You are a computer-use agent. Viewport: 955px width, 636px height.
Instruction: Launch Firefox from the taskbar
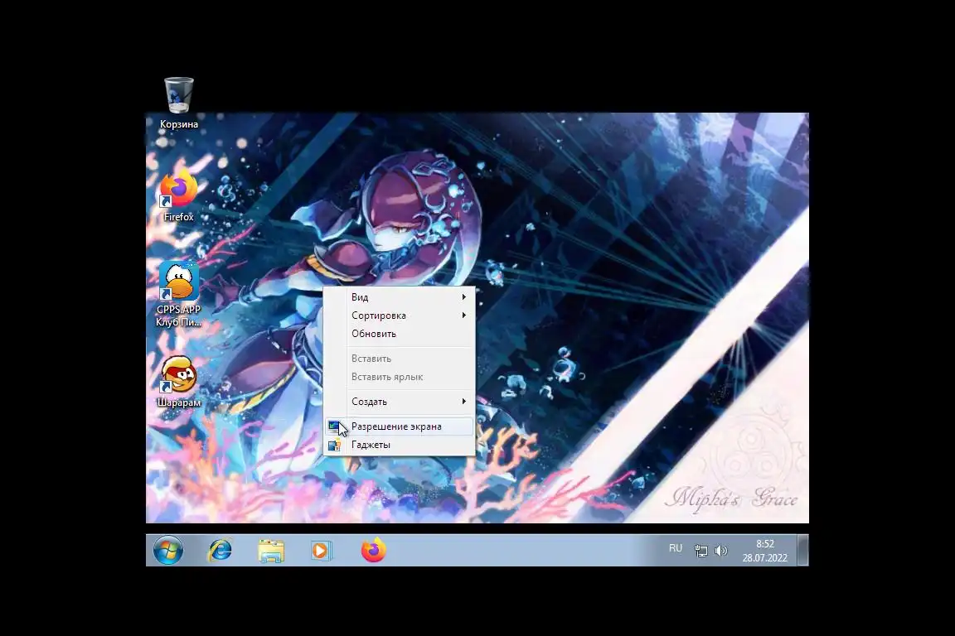pos(373,550)
